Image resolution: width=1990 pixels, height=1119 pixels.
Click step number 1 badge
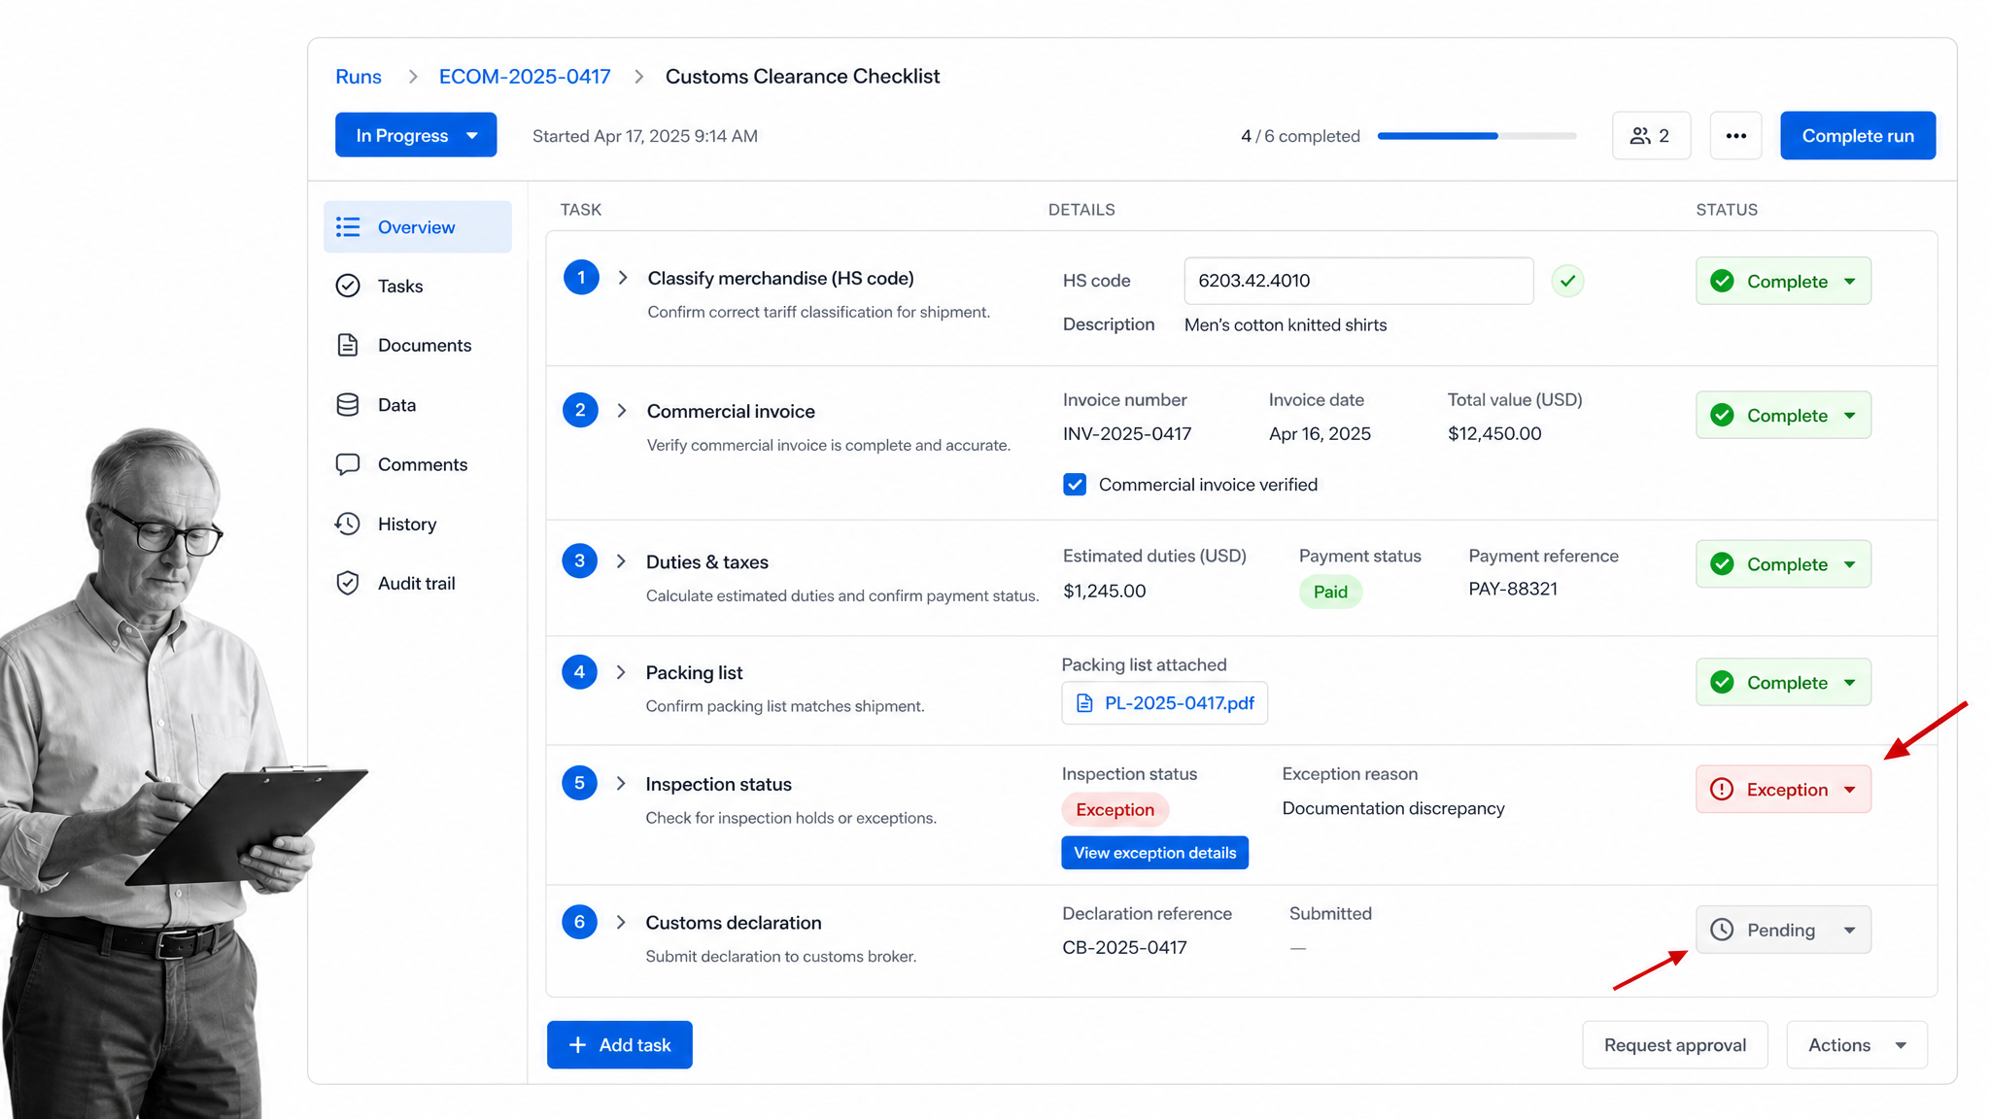(581, 278)
